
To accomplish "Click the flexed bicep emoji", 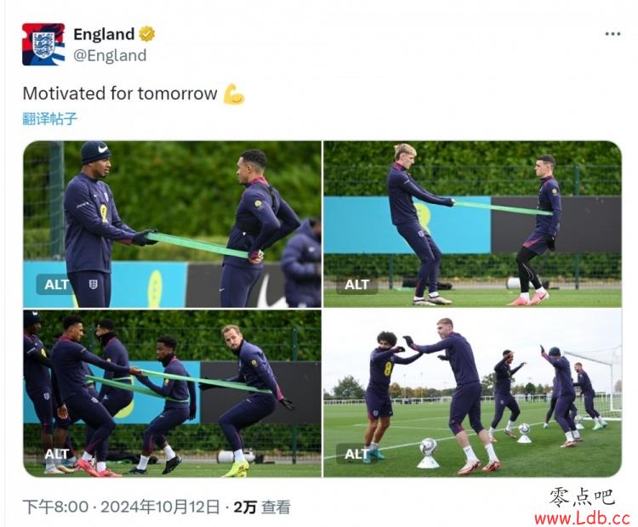I will [234, 94].
